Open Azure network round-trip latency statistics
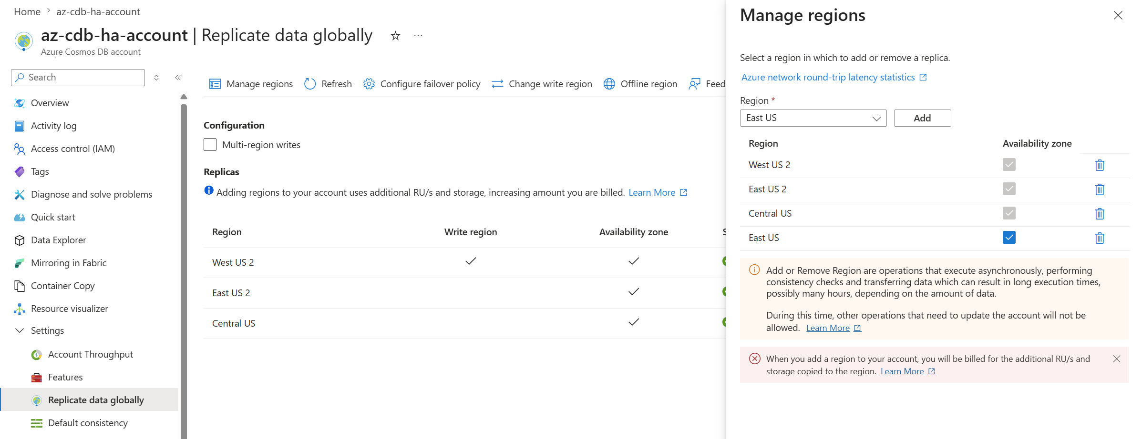The height and width of the screenshot is (439, 1142). pyautogui.click(x=834, y=77)
